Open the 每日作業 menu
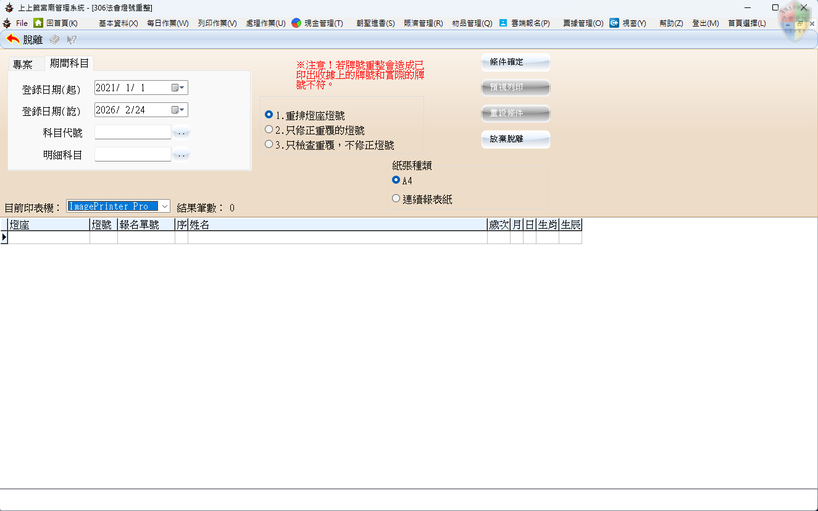Viewport: 818px width, 511px height. [167, 23]
